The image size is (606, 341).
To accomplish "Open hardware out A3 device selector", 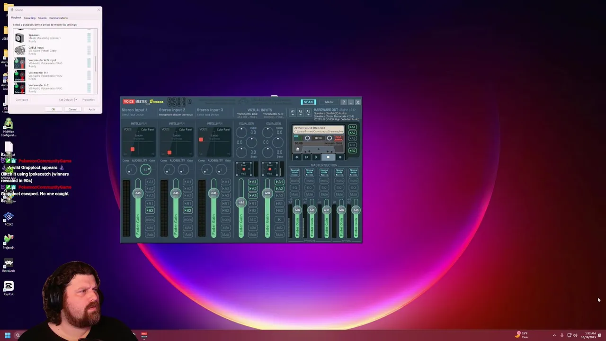I will coord(308,112).
